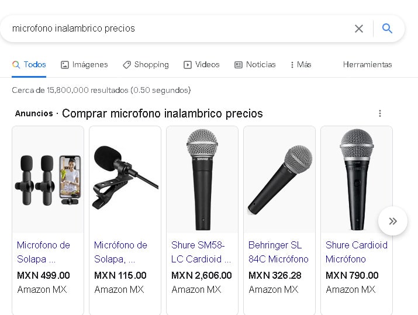Screen dimensions: 418x315
Task: Clear the search box with the X icon
Action: click(359, 29)
